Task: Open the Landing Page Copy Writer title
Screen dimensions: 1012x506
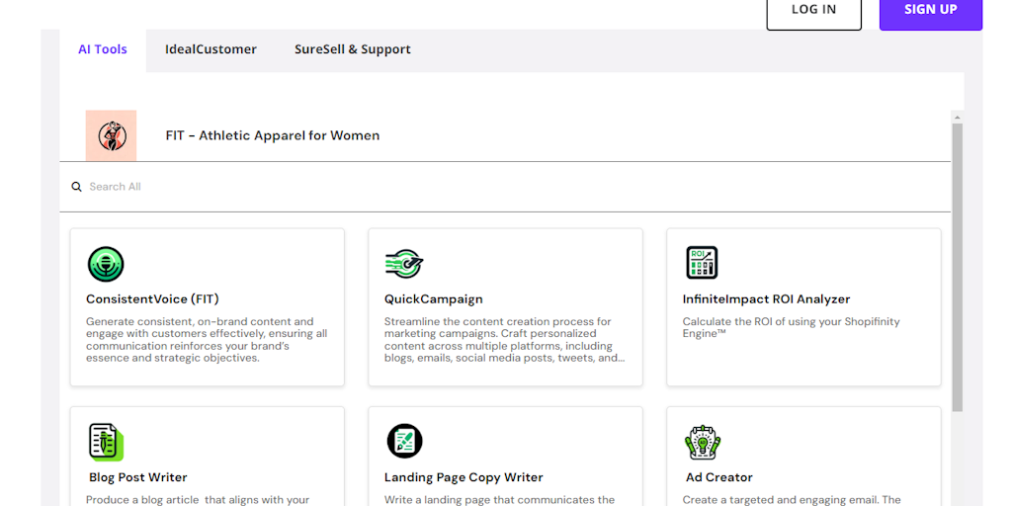Action: (x=464, y=477)
